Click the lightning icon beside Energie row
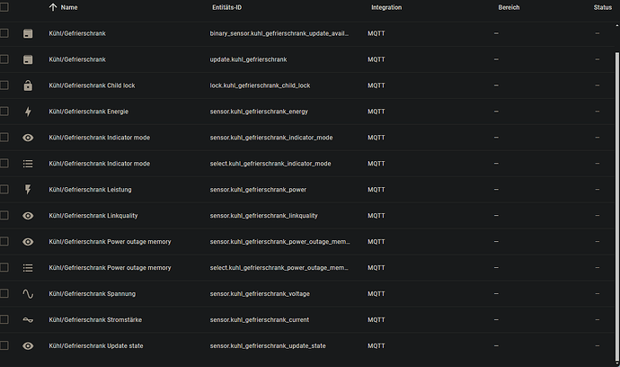Viewport: 620px width, 367px height. pos(28,112)
